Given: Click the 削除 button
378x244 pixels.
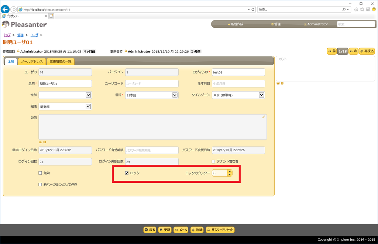Looking at the screenshot, I should (x=197, y=230).
